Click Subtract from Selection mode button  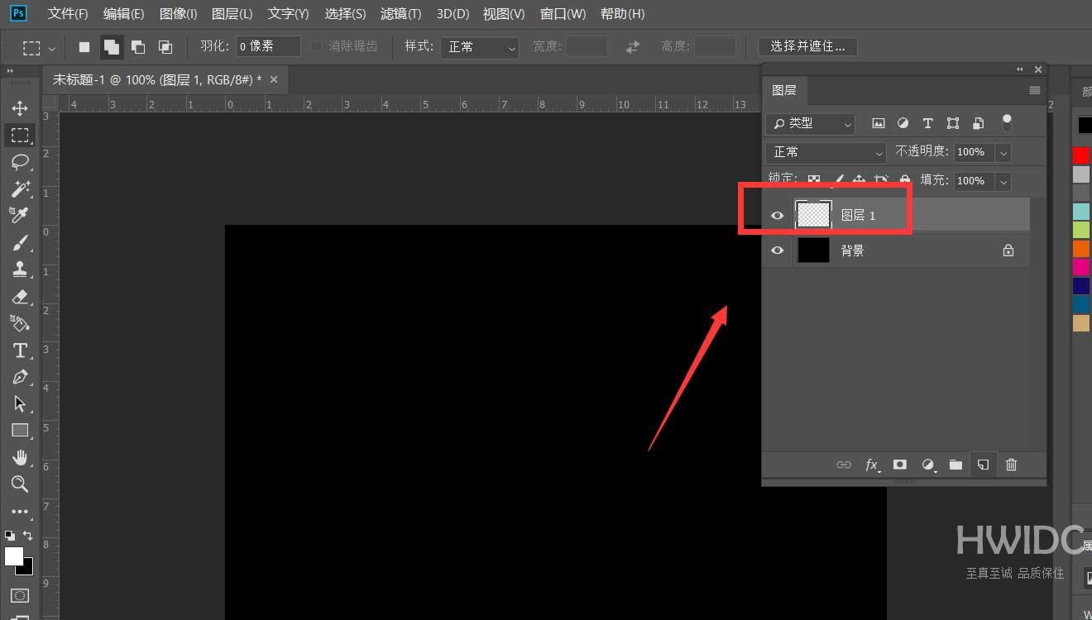click(138, 47)
